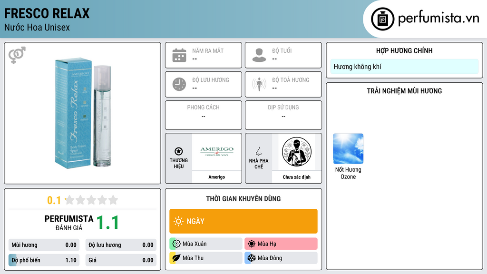
Task: Open the Amerigo brand name link
Action: click(217, 177)
